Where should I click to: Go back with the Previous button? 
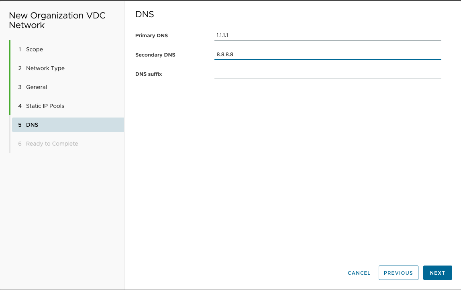[398, 273]
